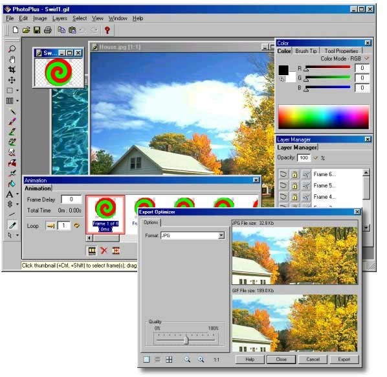This screenshot has height=377, width=387.
Task: Open the Color Mode RGB dropdown arrow
Action: point(366,58)
